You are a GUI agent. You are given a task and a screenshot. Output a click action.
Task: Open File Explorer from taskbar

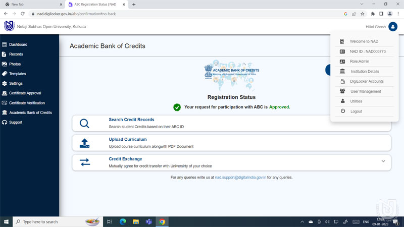pyautogui.click(x=136, y=222)
